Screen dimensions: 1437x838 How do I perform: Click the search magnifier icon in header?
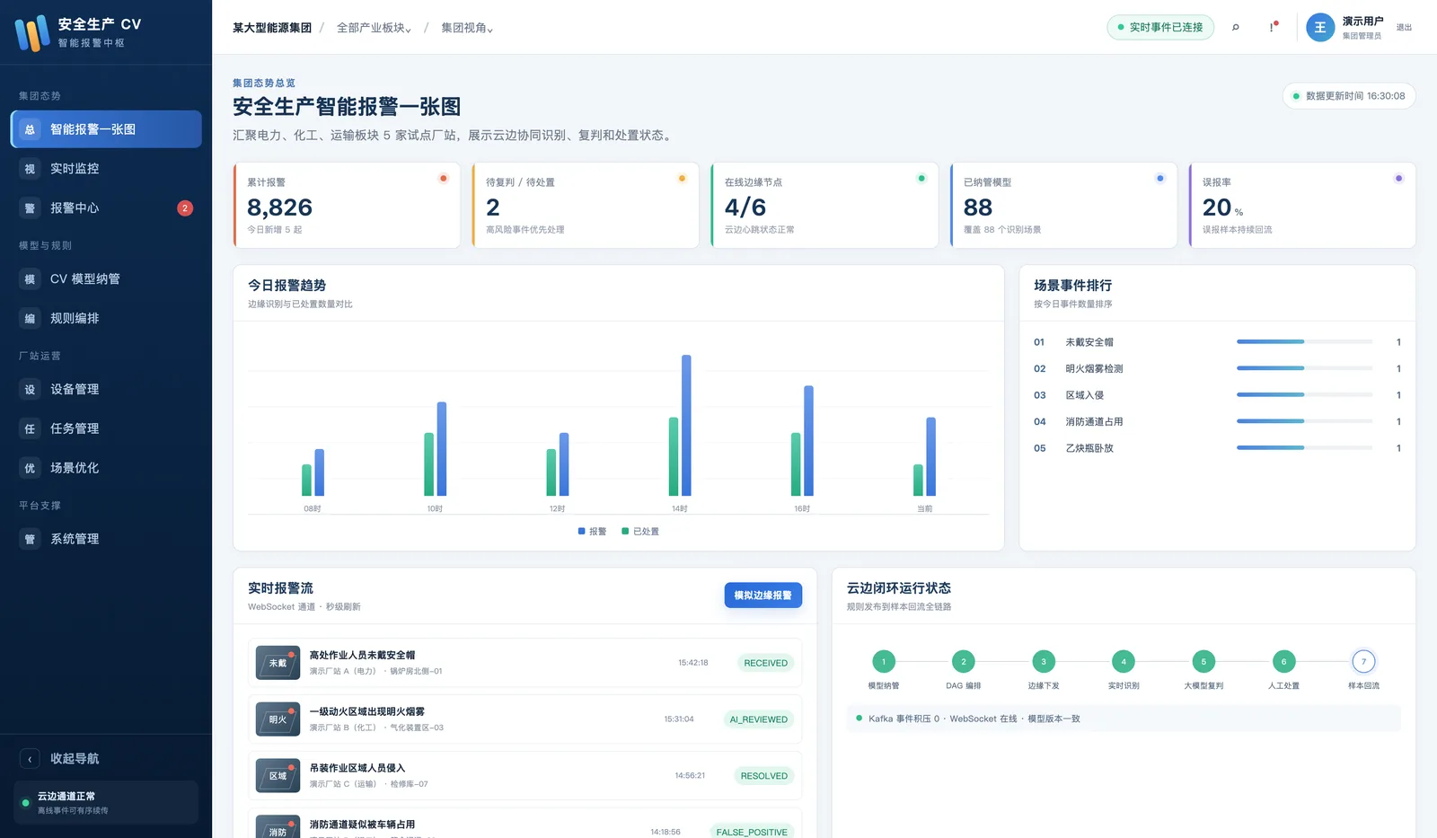[x=1236, y=28]
